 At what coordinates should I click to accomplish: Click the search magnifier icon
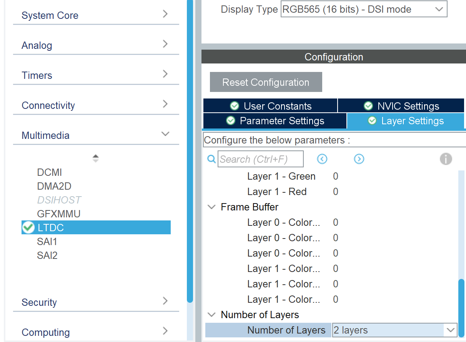click(x=211, y=159)
